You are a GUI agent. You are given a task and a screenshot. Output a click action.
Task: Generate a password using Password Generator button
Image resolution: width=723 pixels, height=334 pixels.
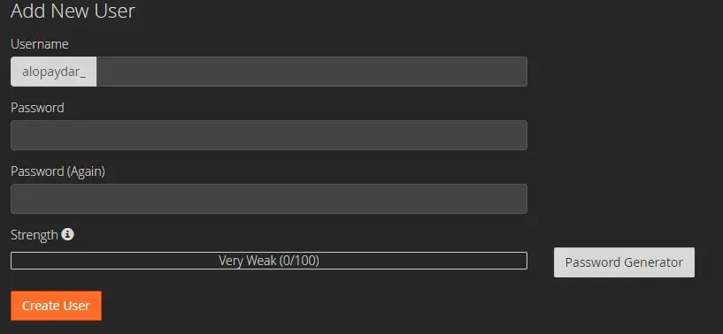point(624,262)
